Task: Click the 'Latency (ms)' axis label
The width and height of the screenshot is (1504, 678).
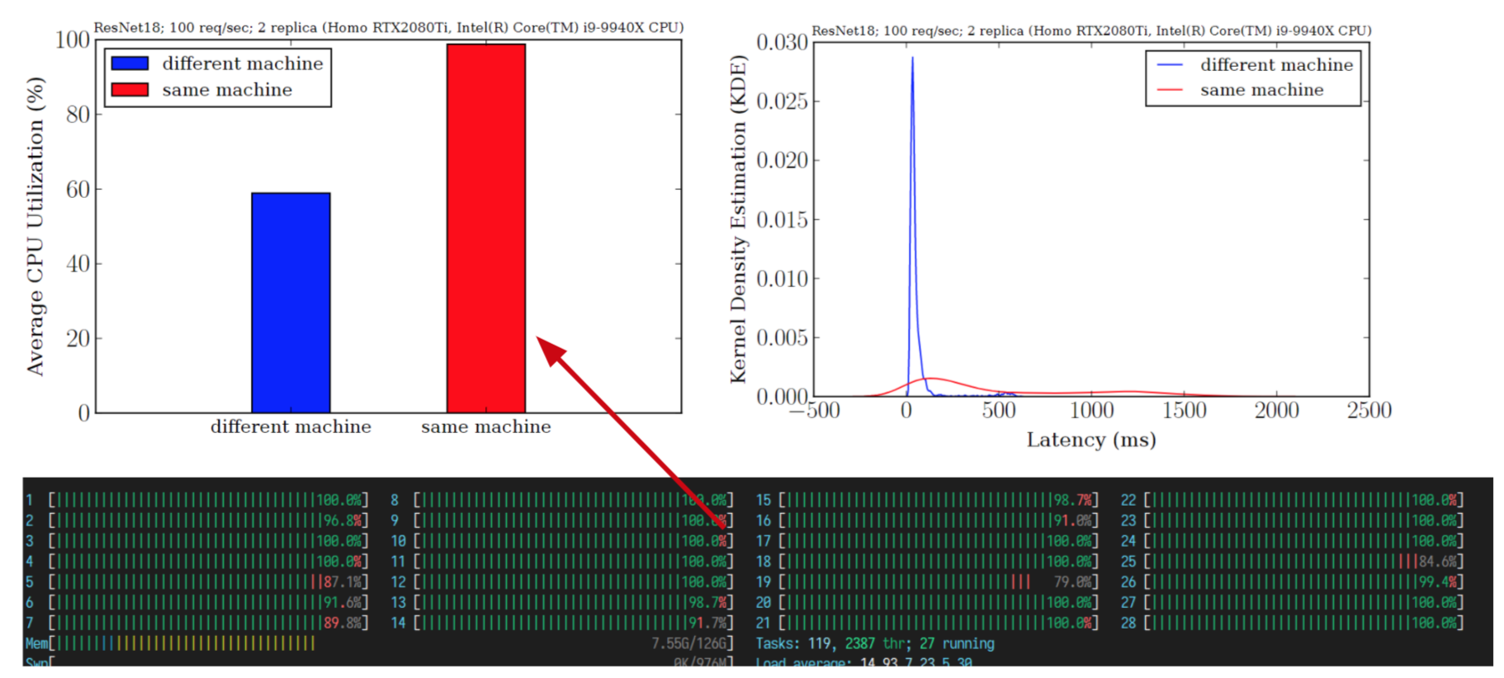Action: tap(1091, 440)
